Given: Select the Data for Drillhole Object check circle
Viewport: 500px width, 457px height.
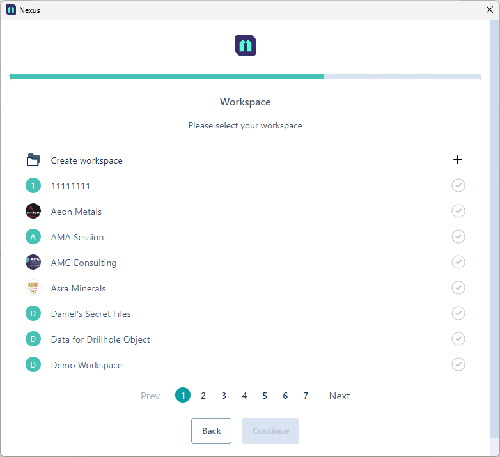Looking at the screenshot, I should pos(458,339).
